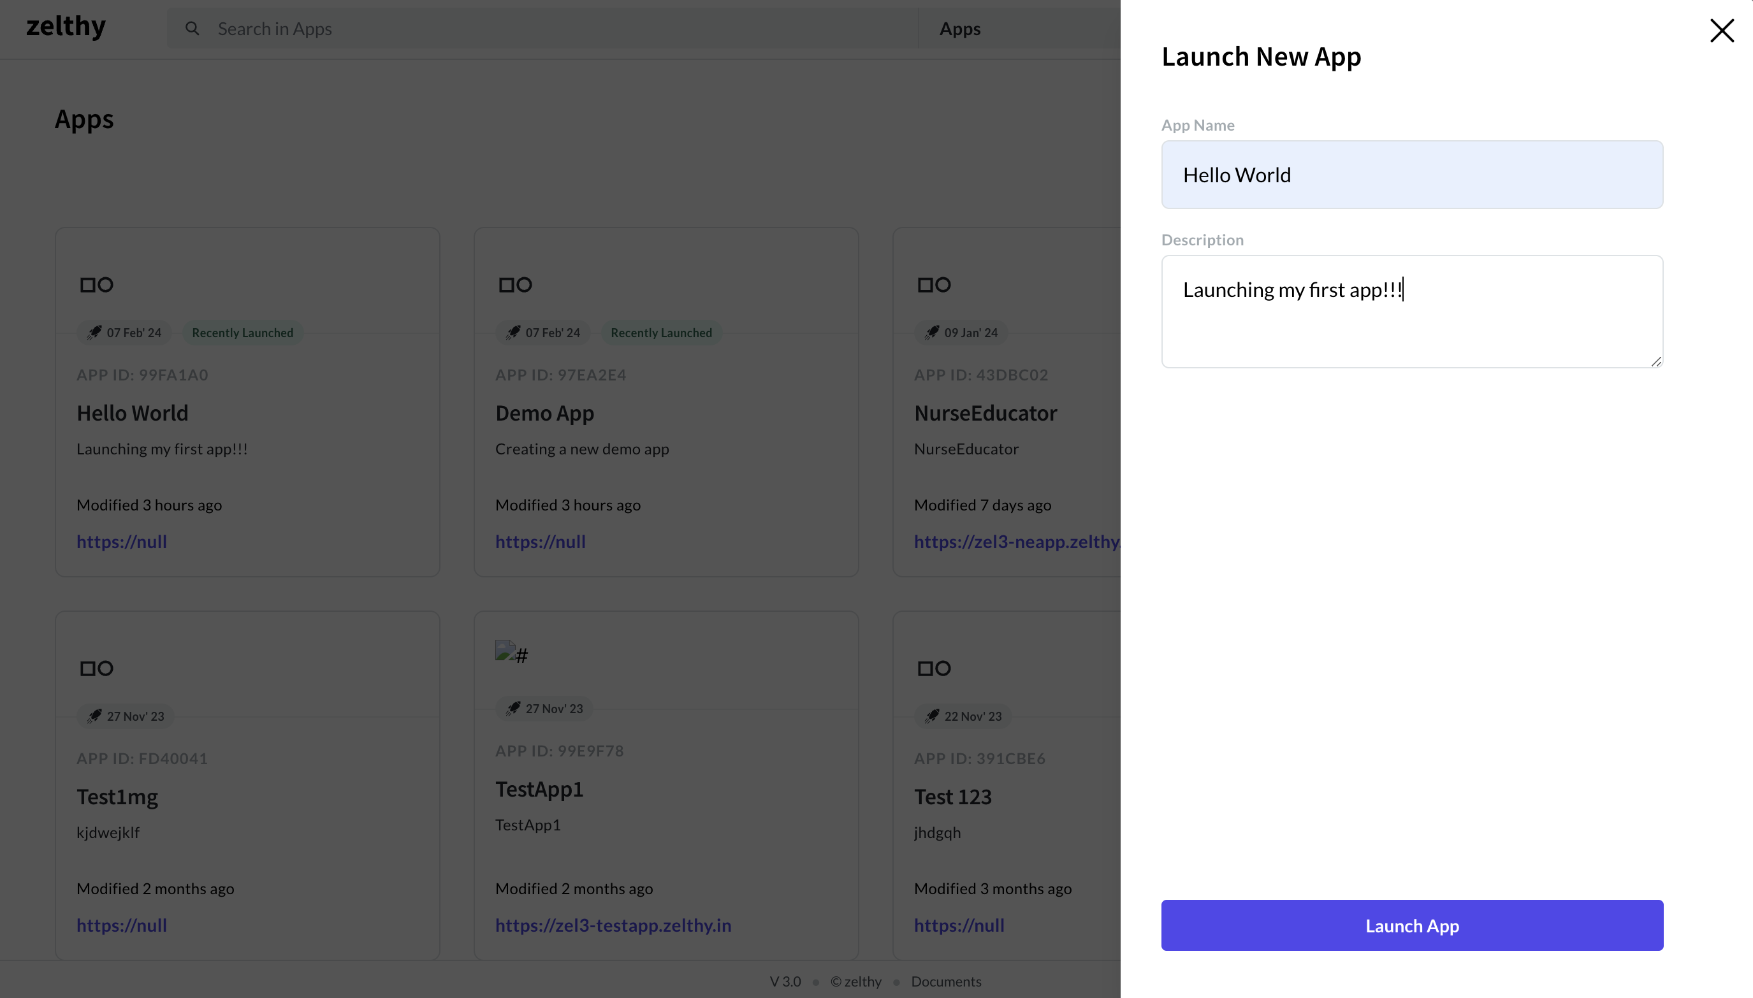
Task: Click the Test 123 app placeholder icon
Action: point(934,669)
